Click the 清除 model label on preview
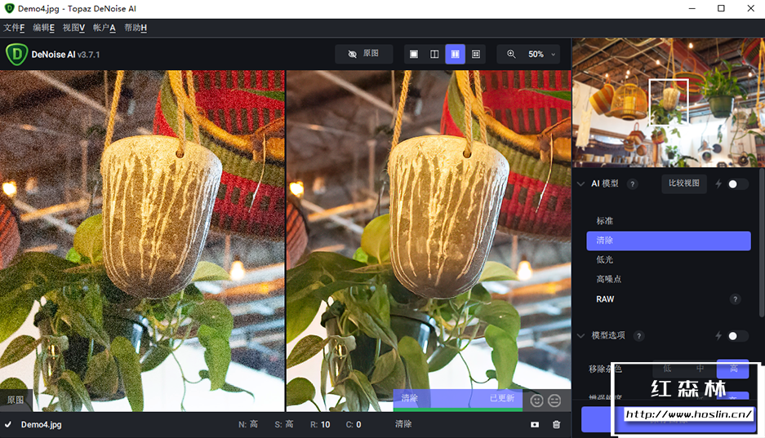This screenshot has height=438, width=765. (409, 398)
